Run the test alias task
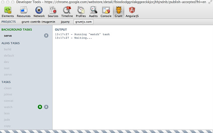The image size is (213, 133). click(7, 68)
